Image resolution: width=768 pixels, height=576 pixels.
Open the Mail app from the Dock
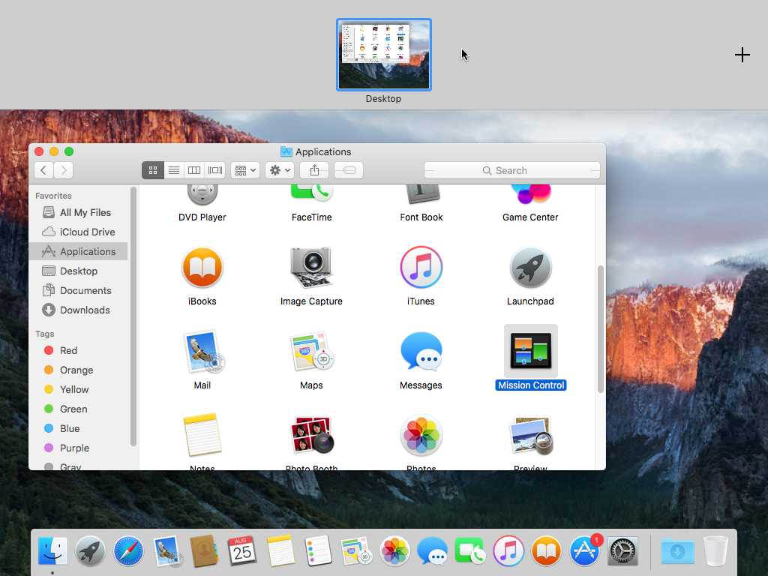click(x=167, y=550)
